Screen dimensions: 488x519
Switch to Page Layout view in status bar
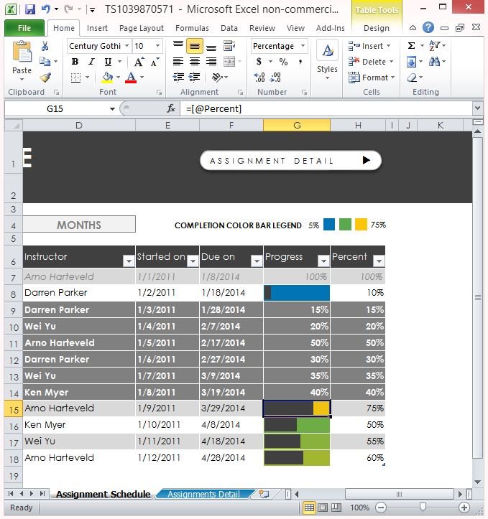pos(324,508)
